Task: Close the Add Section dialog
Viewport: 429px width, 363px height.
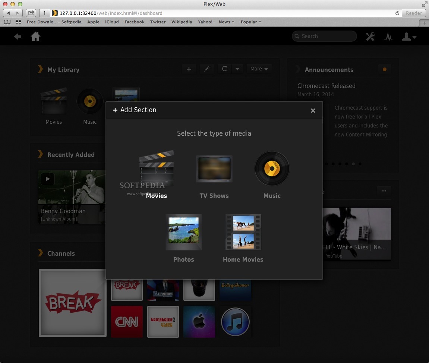Action: 313,111
